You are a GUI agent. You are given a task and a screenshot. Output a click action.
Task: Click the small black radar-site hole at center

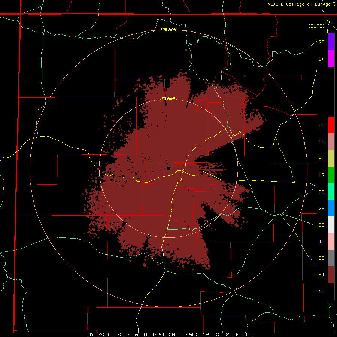click(169, 168)
